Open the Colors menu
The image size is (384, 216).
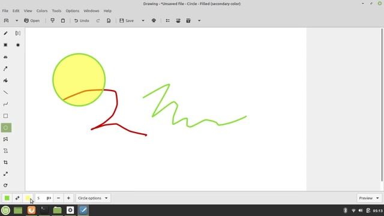42,11
